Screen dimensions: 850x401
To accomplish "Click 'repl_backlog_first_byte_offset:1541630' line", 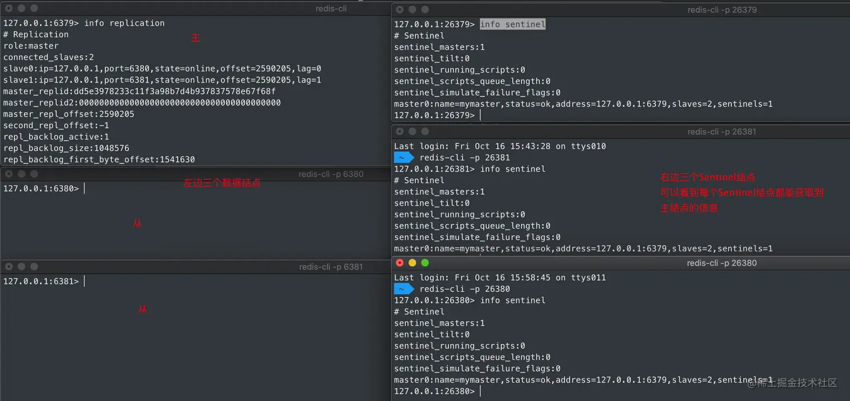I will tap(99, 160).
